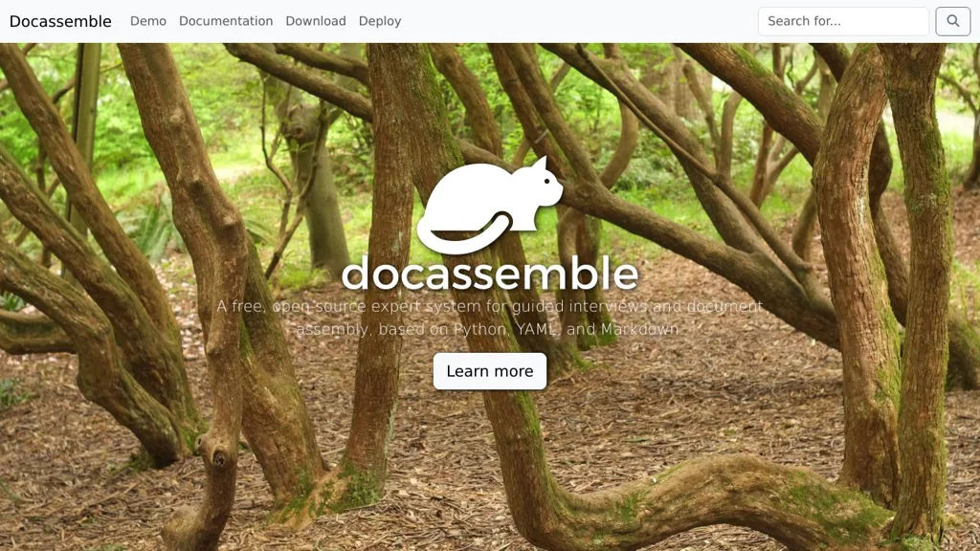Click the letter 'd' starting the docassemble wordmark
The width and height of the screenshot is (980, 551).
(355, 274)
